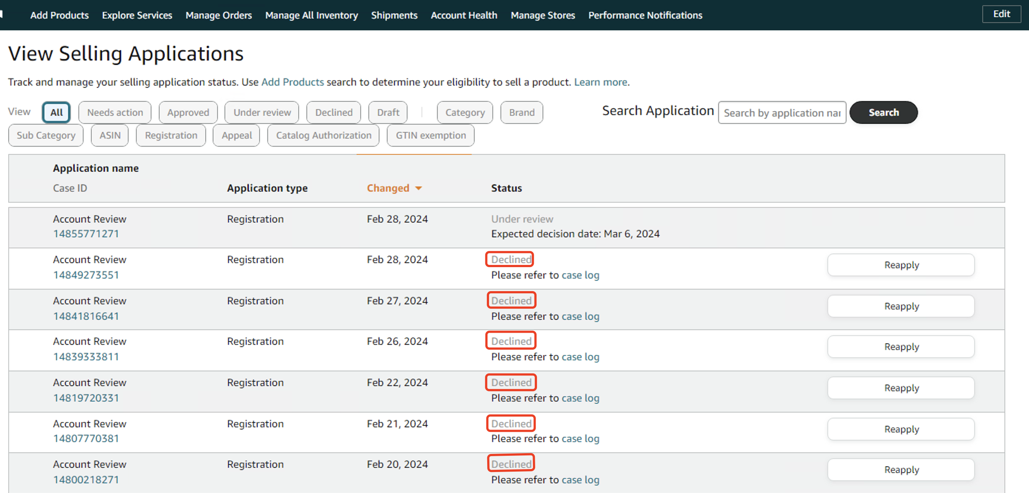Open case log for Feb 21 application
Viewport: 1029px width, 493px height.
581,439
